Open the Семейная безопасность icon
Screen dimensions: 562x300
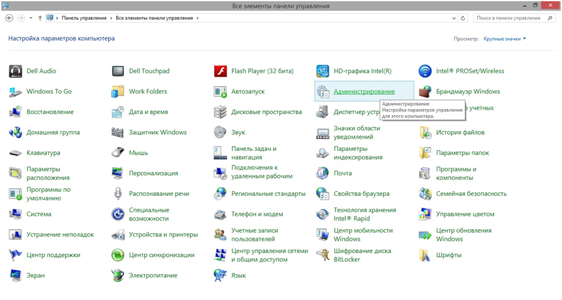coord(425,194)
